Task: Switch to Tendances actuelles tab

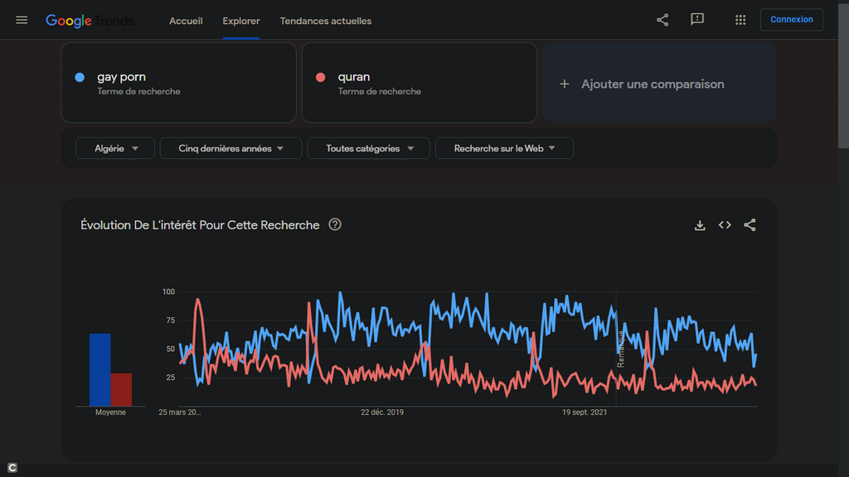Action: 326,21
